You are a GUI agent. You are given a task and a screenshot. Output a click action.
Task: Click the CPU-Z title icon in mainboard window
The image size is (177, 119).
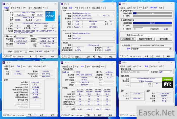[62, 4]
